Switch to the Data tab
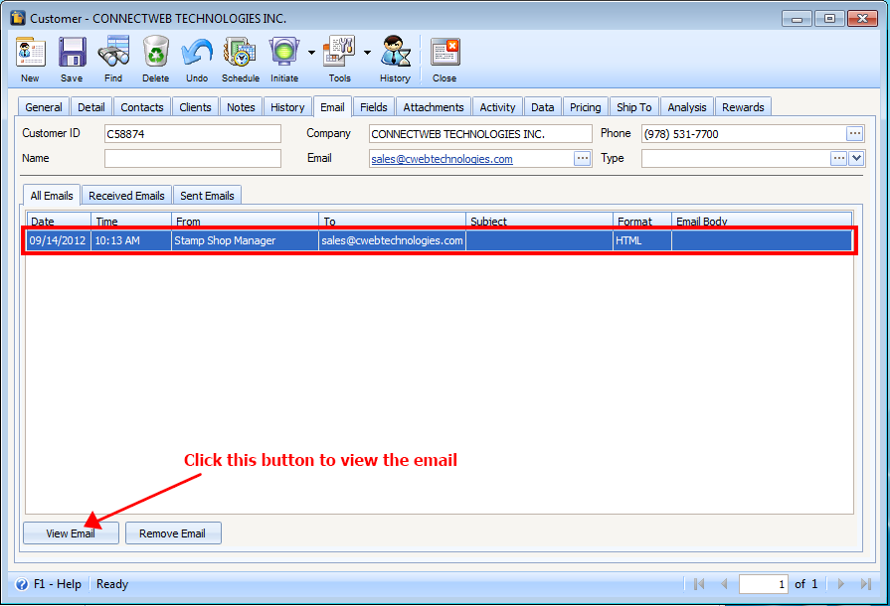 click(x=543, y=107)
